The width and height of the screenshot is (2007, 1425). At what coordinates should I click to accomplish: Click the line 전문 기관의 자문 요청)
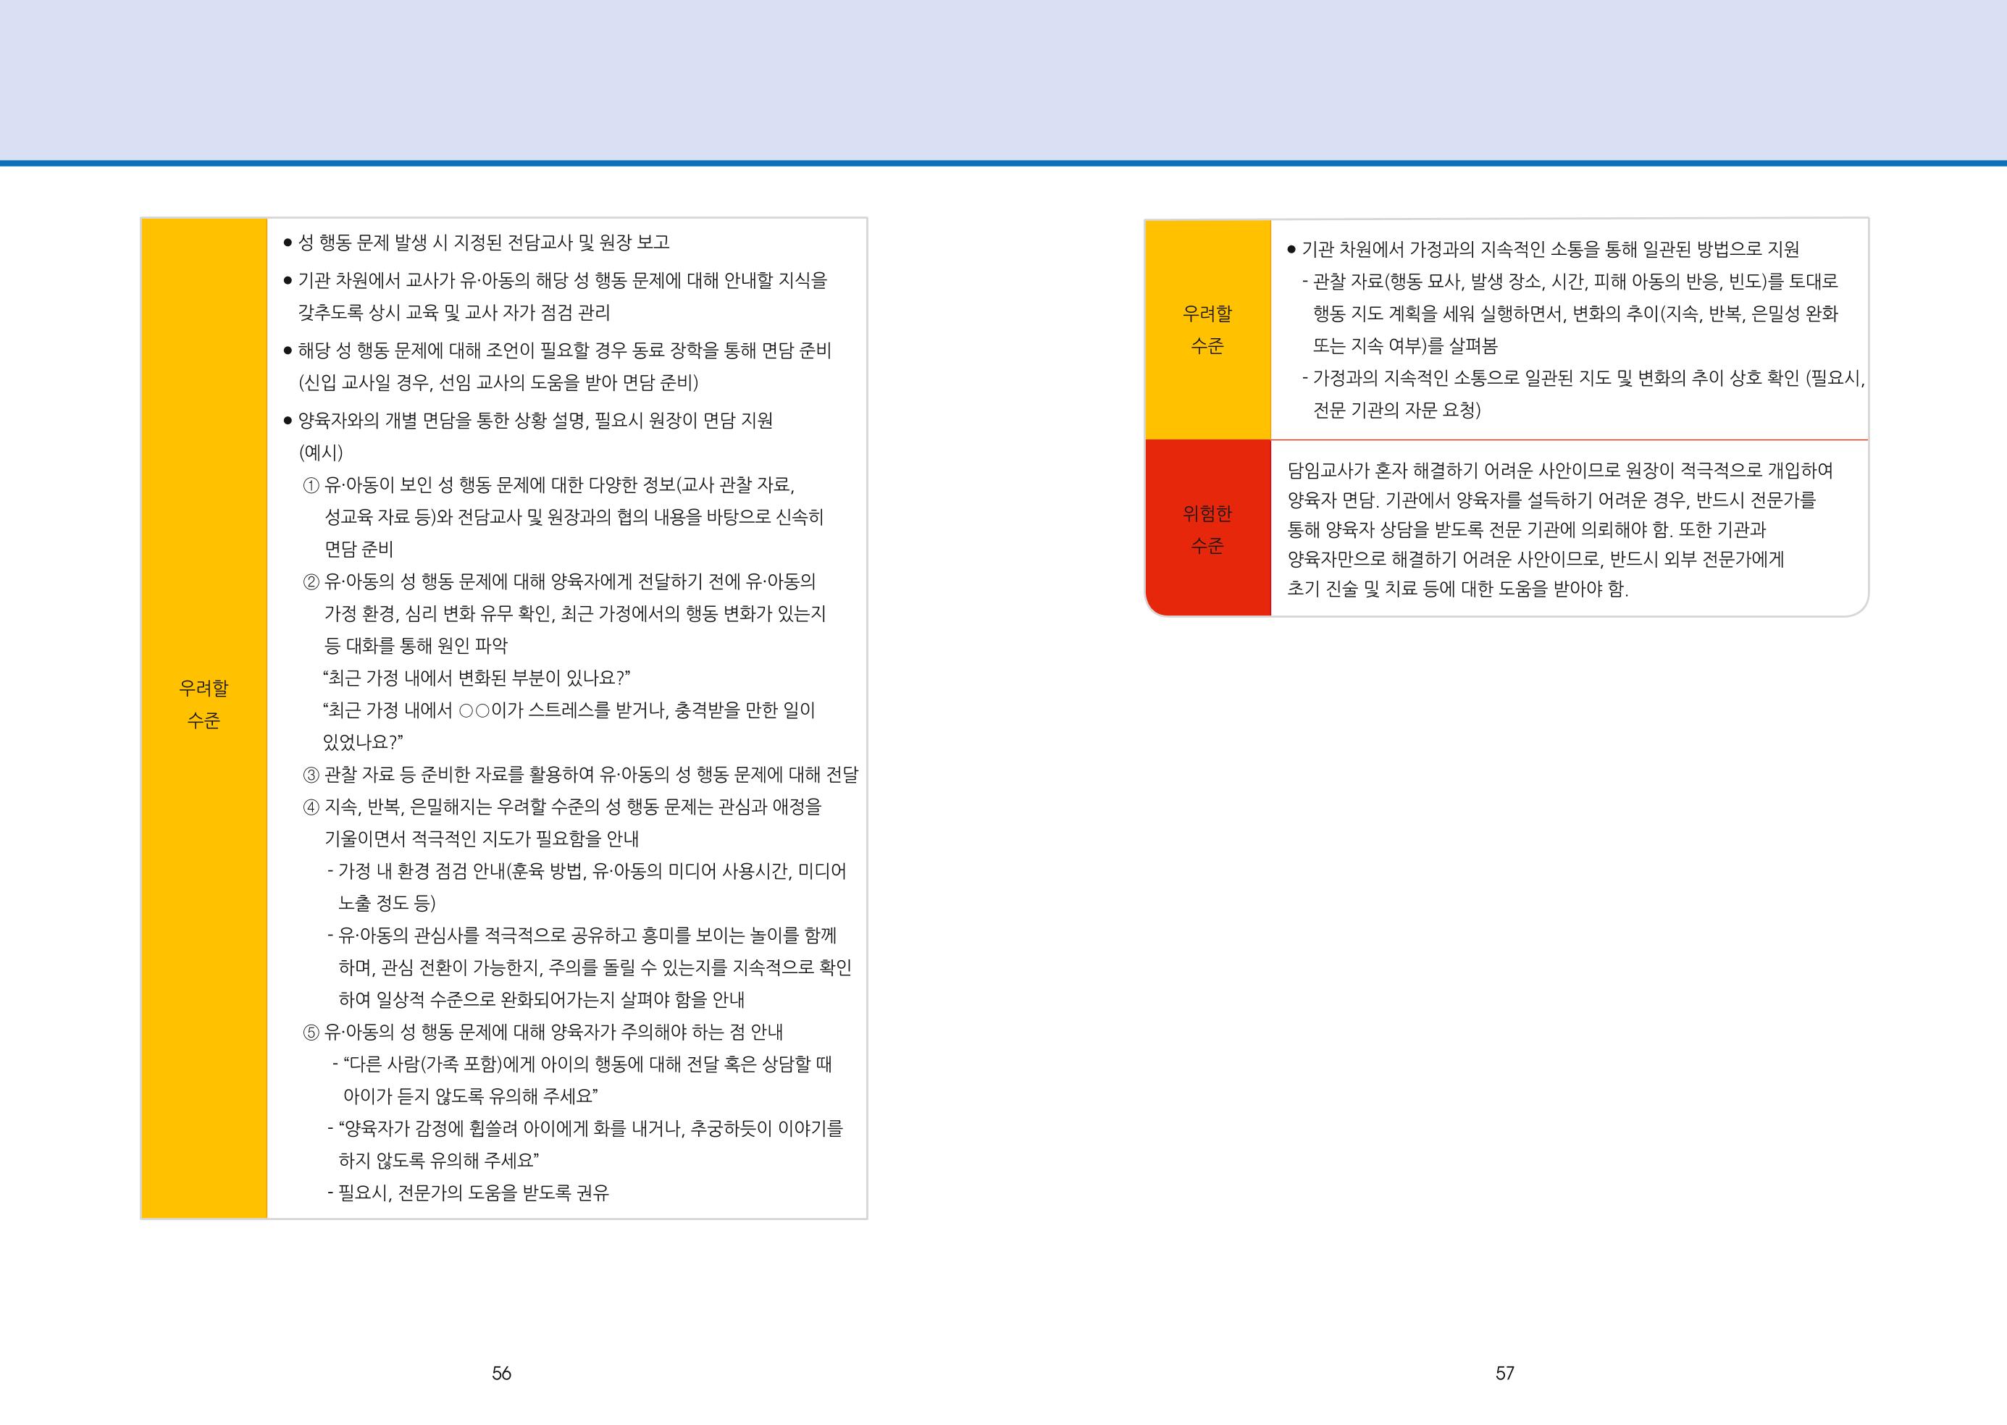[x=1397, y=410]
